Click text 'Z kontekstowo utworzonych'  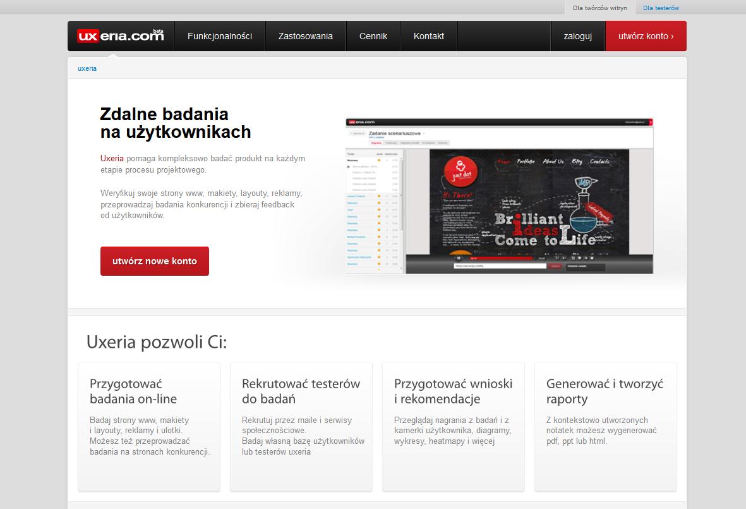[x=597, y=420]
